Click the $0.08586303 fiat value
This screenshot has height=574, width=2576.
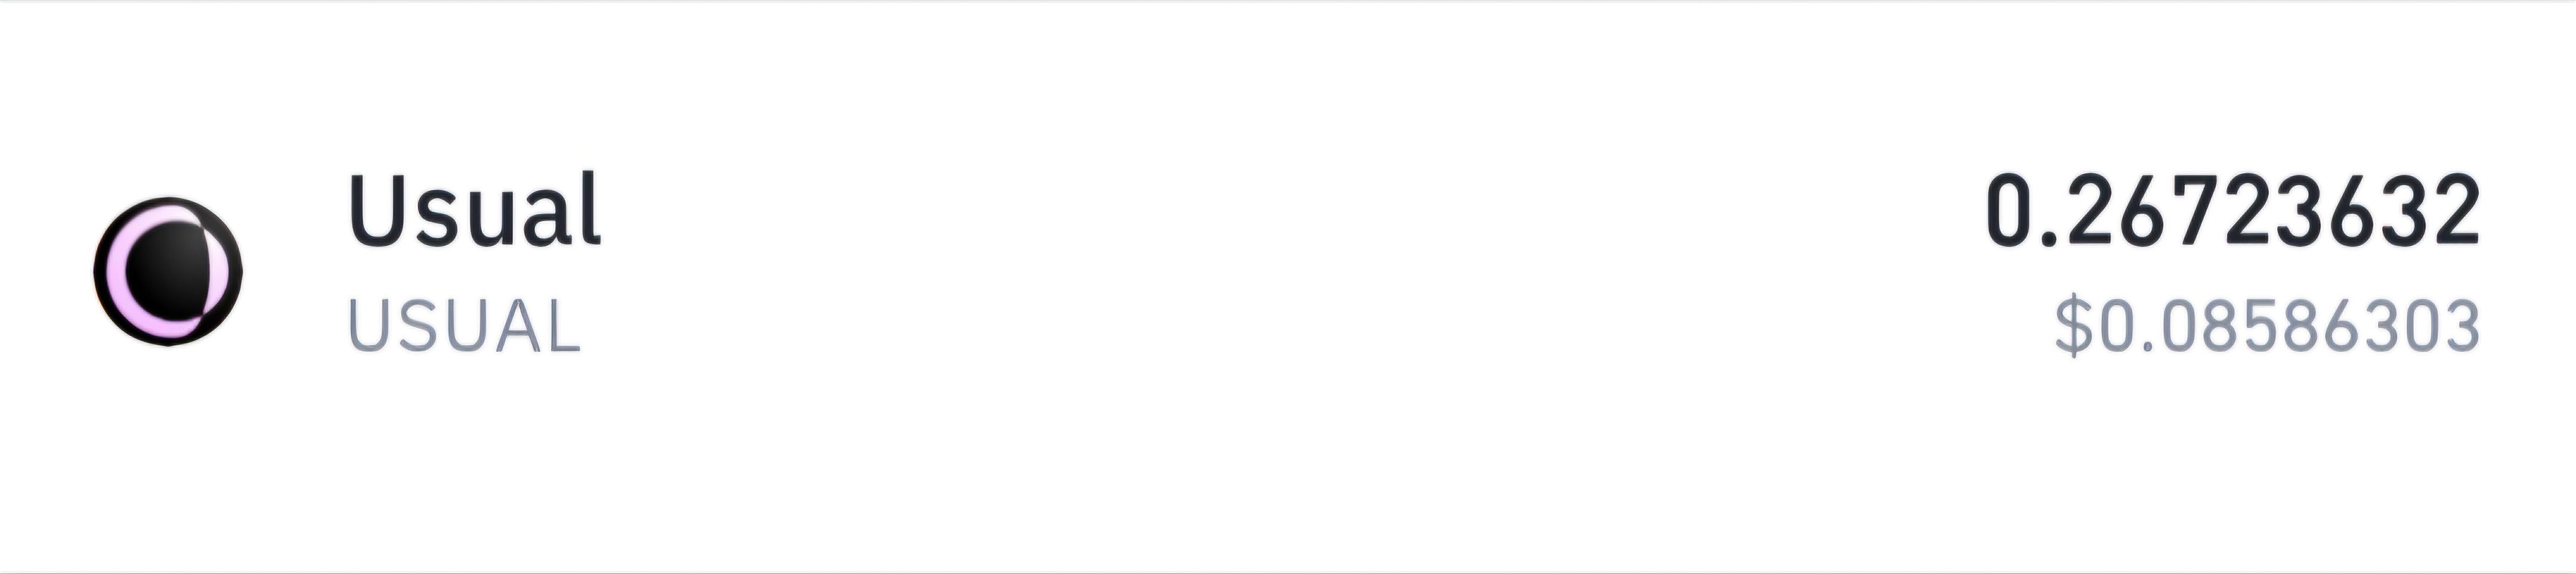point(2268,326)
